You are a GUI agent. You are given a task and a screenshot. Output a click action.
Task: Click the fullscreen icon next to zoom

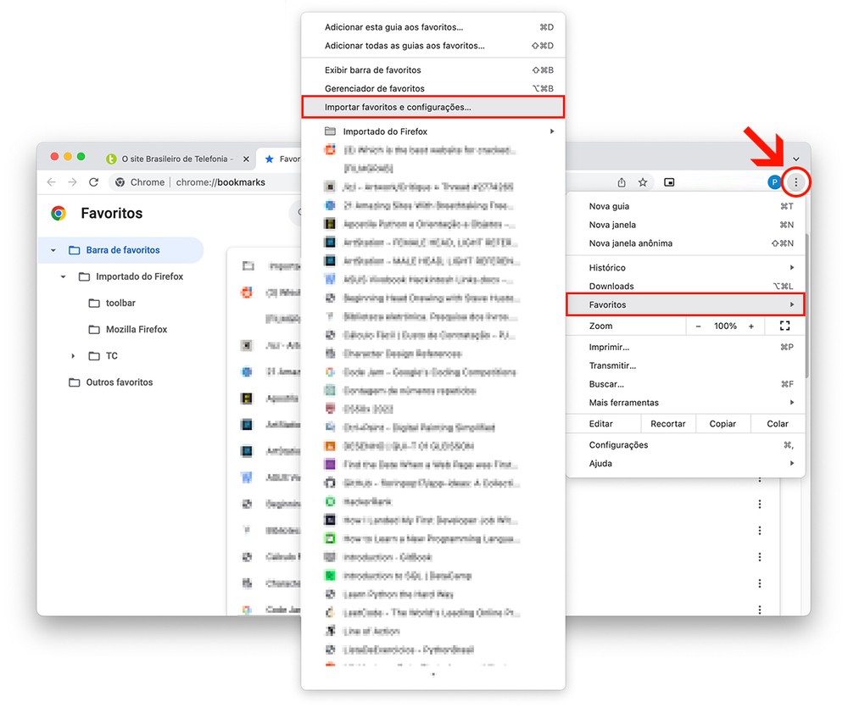(784, 326)
